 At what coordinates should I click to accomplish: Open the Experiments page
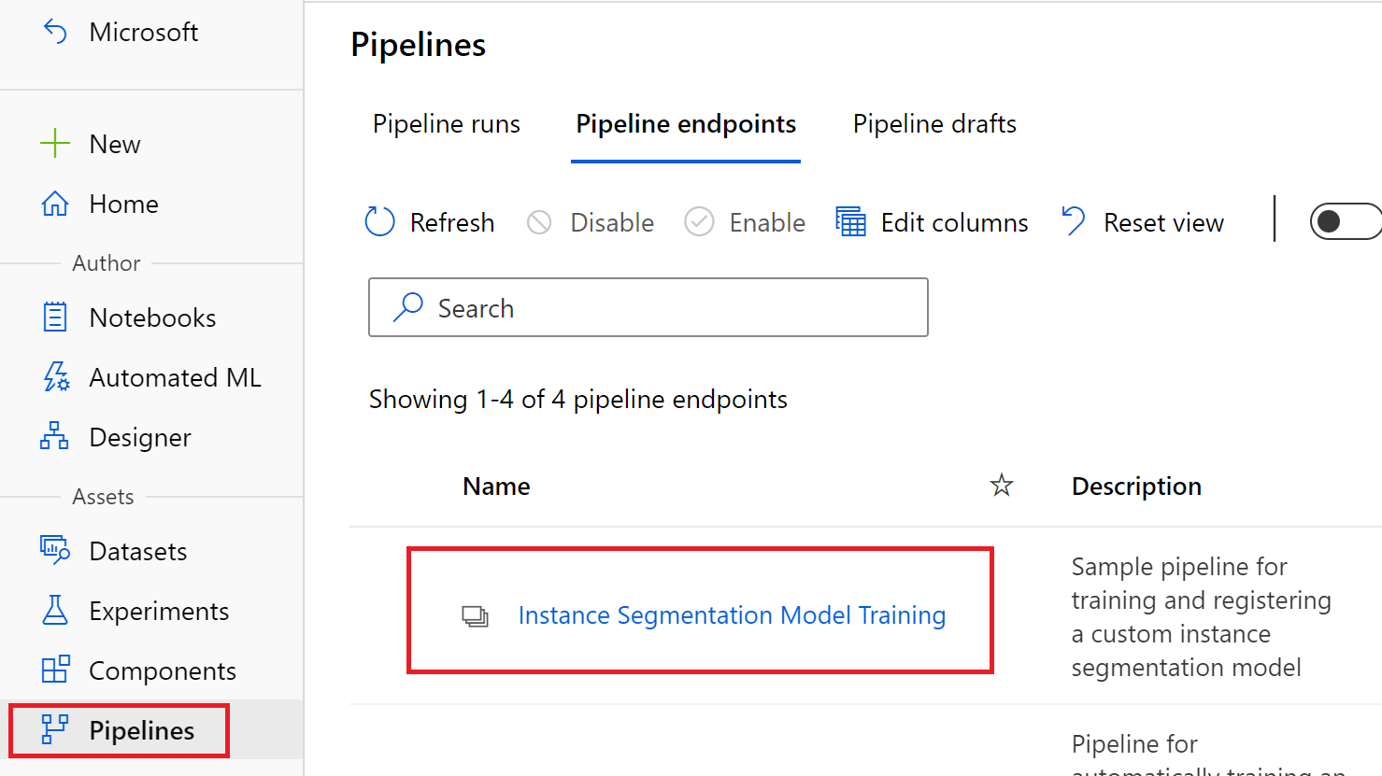point(159,611)
